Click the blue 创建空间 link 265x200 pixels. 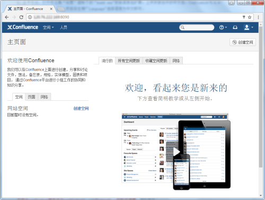[81, 108]
